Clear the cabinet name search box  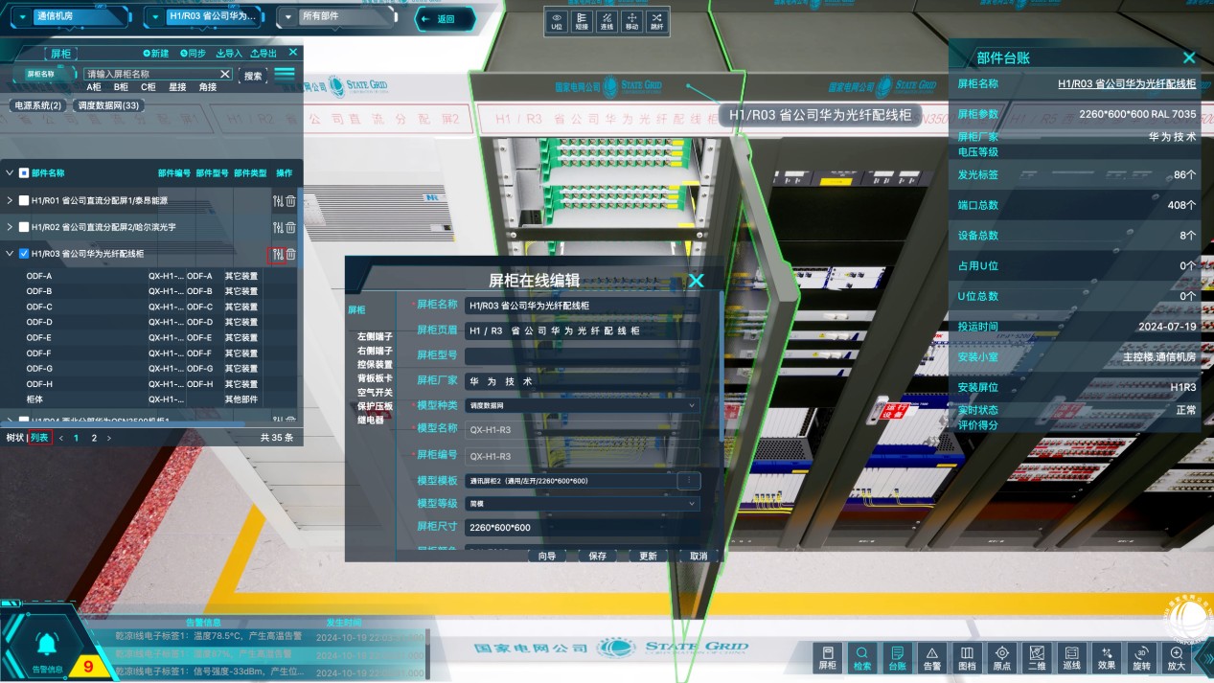(225, 74)
